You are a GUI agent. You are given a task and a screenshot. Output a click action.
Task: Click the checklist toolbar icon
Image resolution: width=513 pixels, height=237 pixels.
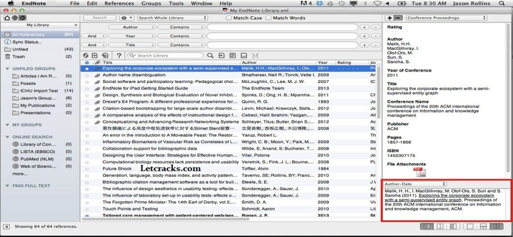232,55
